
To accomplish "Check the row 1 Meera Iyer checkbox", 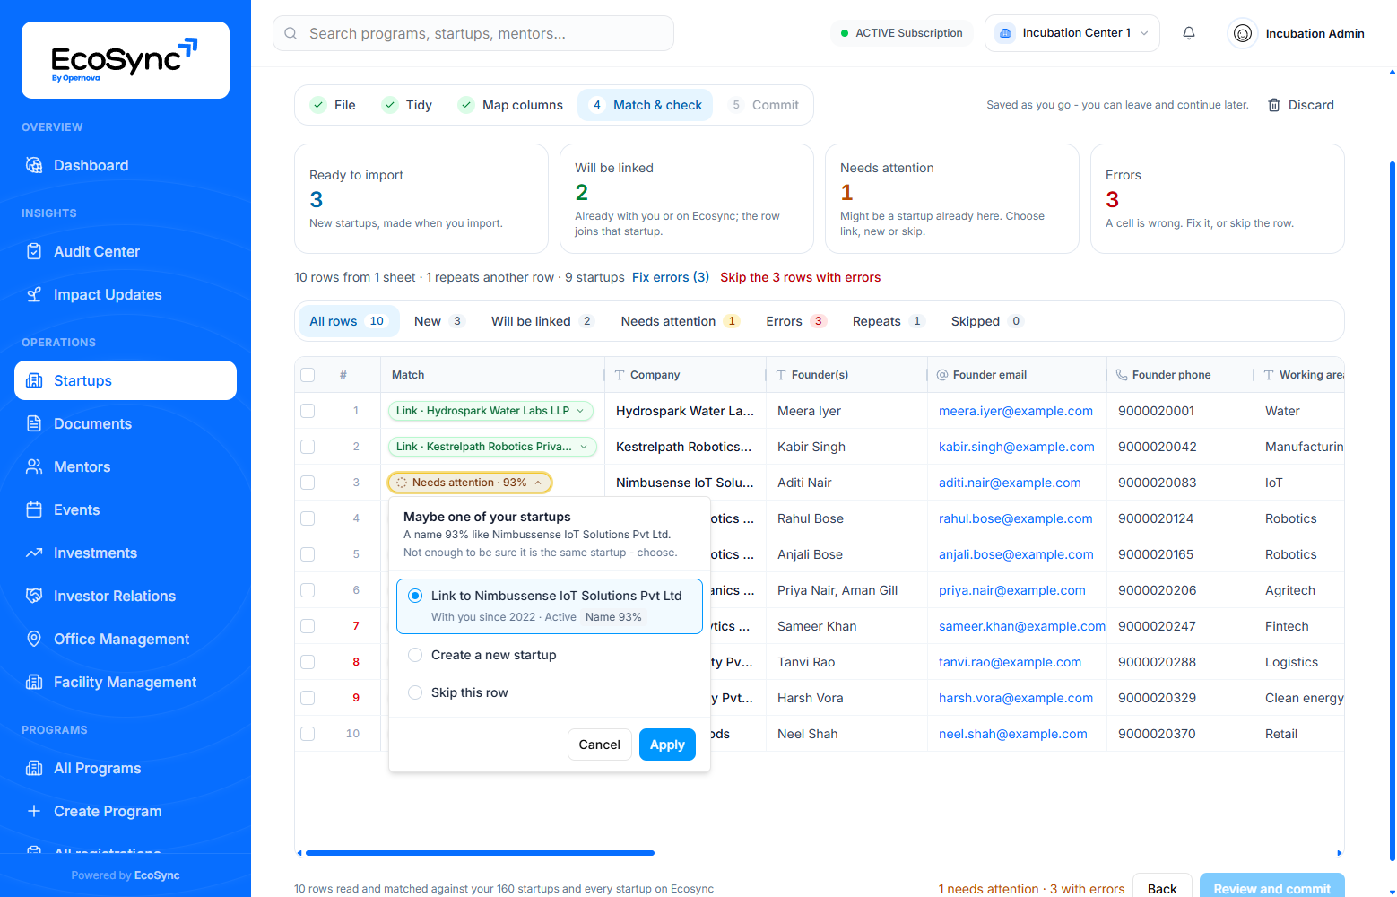I will click(308, 411).
